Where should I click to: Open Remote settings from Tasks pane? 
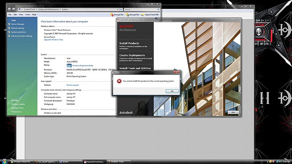(18, 28)
